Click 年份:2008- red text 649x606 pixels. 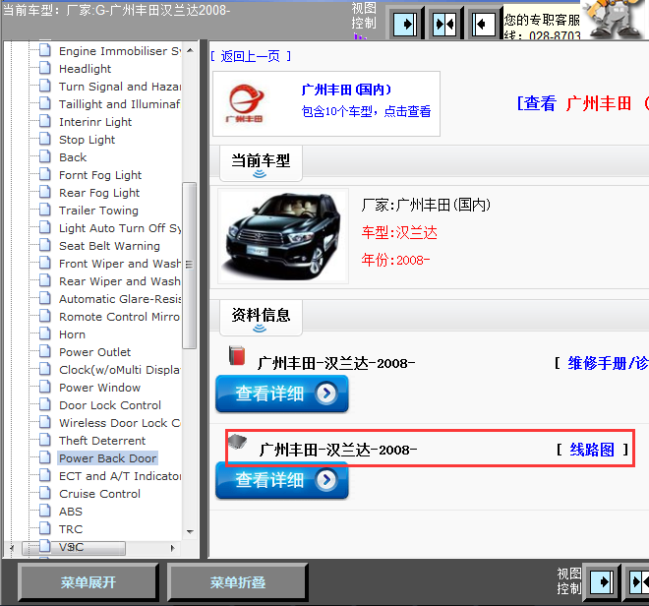click(395, 260)
